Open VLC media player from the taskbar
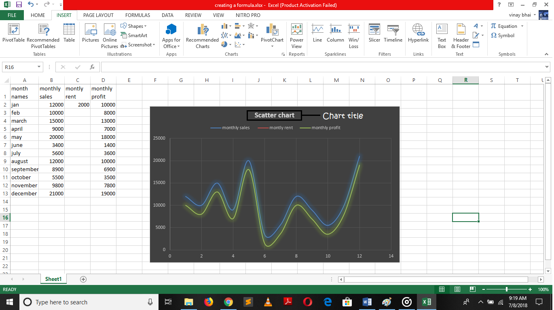The image size is (554, 310). tap(268, 302)
